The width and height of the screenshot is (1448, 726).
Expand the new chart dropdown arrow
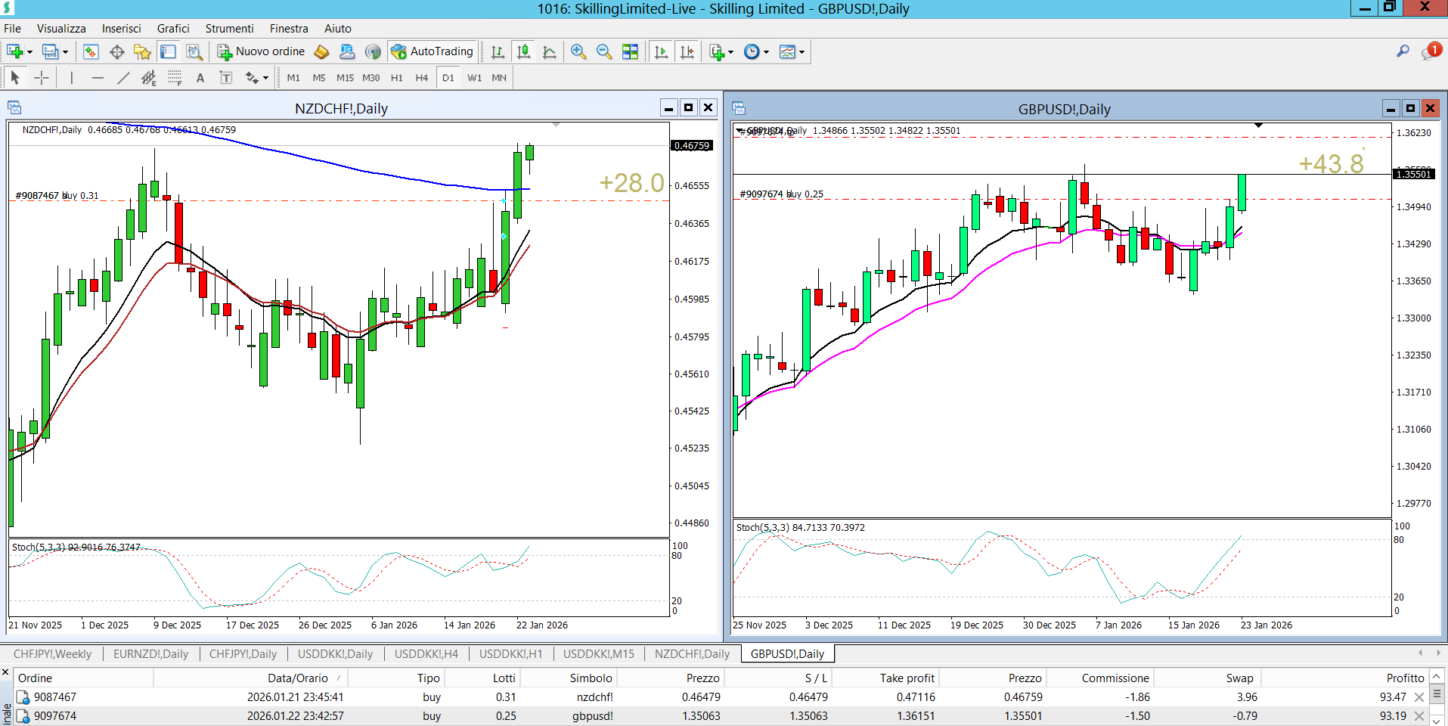30,52
